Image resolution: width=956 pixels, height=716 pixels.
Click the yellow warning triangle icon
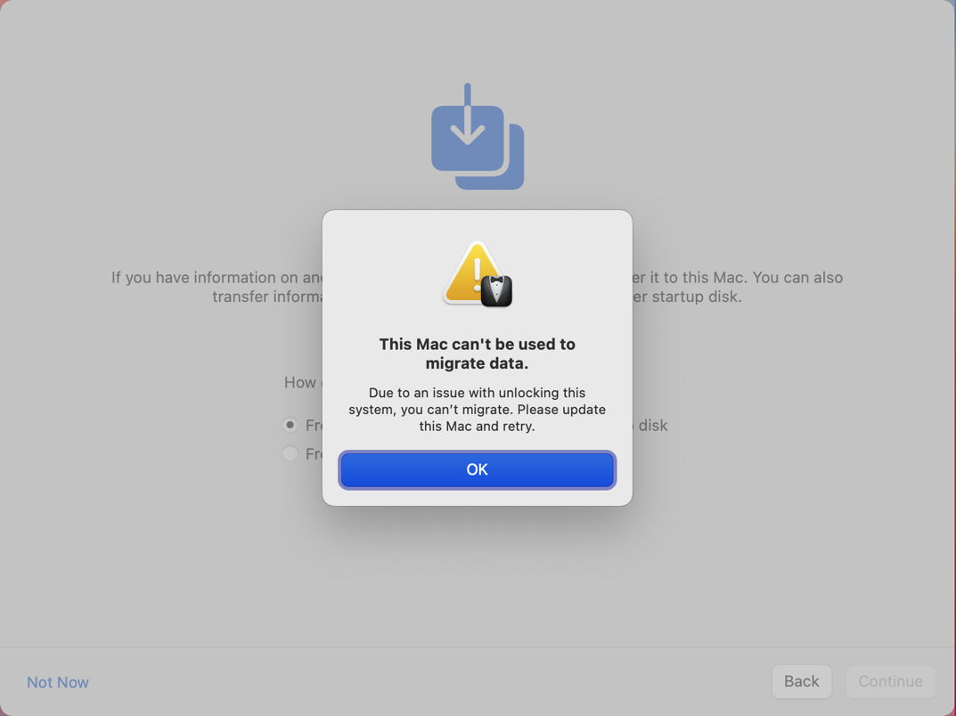[472, 273]
